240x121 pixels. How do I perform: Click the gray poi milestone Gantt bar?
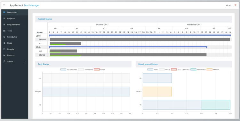coord(63,51)
